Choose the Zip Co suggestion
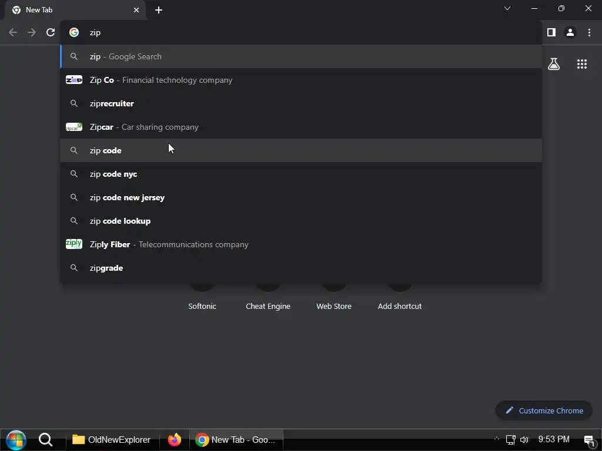The height and width of the screenshot is (451, 602). [301, 80]
